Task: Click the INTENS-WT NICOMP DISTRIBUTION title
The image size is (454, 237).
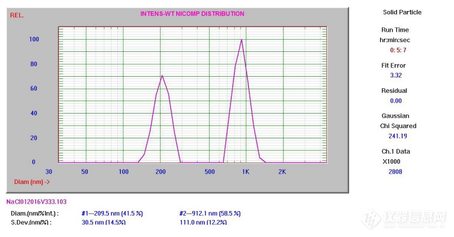Action: (x=192, y=14)
